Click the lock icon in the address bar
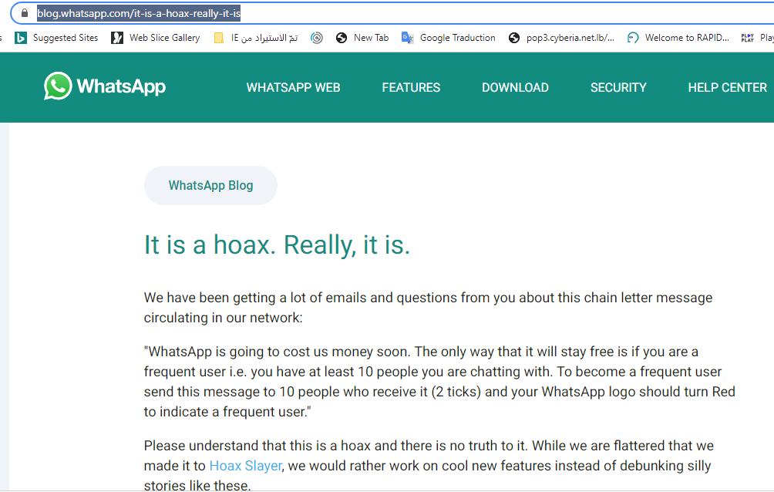This screenshot has width=774, height=492. click(25, 13)
